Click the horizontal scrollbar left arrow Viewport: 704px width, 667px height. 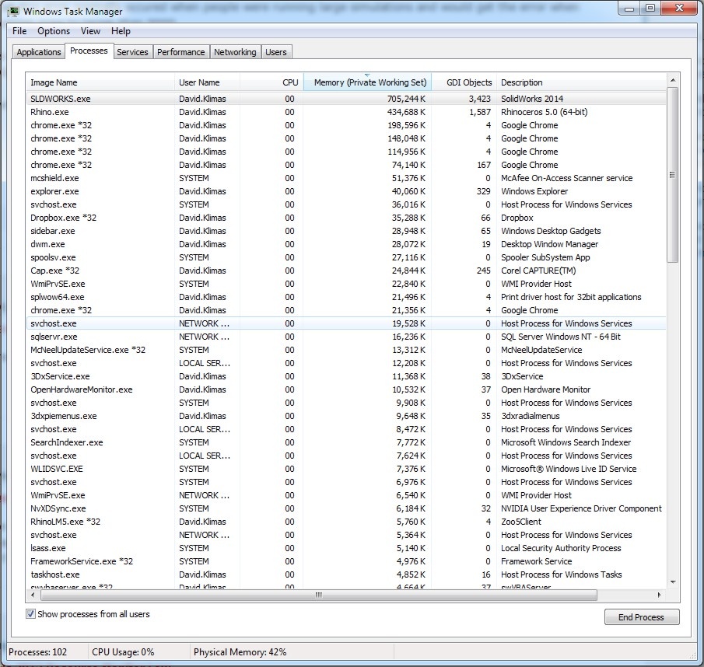click(33, 595)
